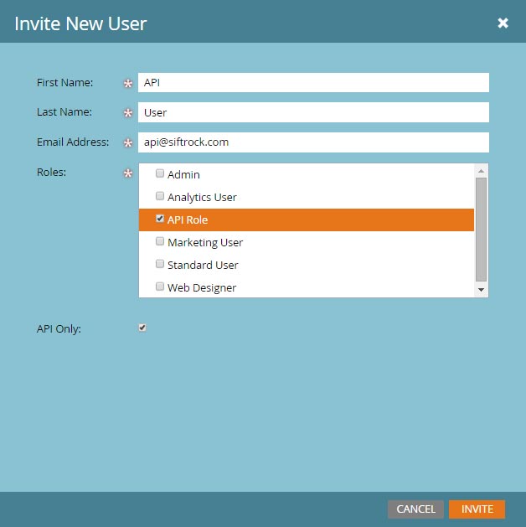Screen dimensions: 526x527
Task: Select the Marketing User role label
Action: click(205, 243)
